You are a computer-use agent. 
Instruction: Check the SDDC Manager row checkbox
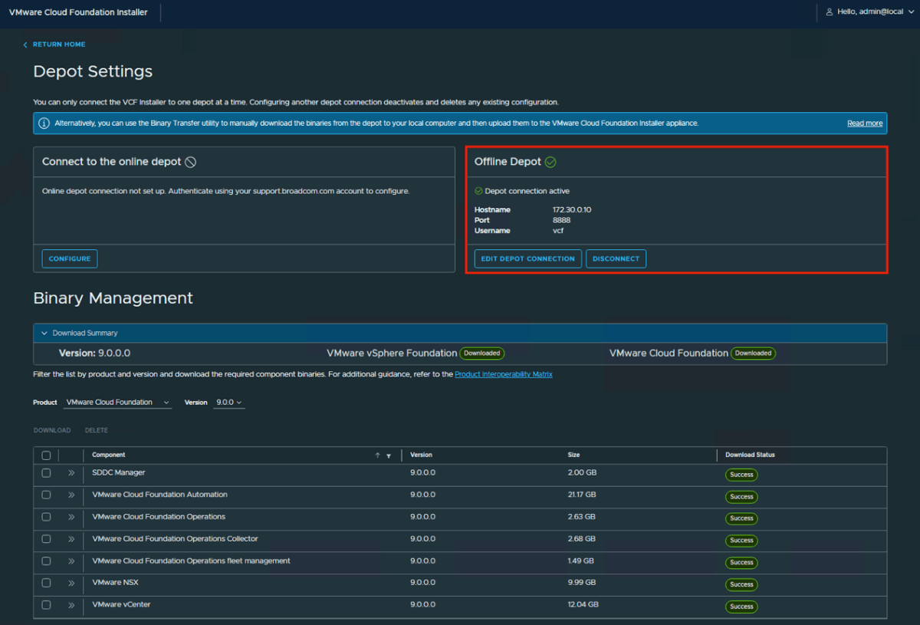pyautogui.click(x=46, y=473)
